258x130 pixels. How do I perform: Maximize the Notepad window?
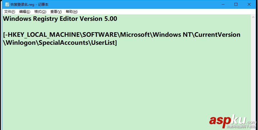[236, 4]
